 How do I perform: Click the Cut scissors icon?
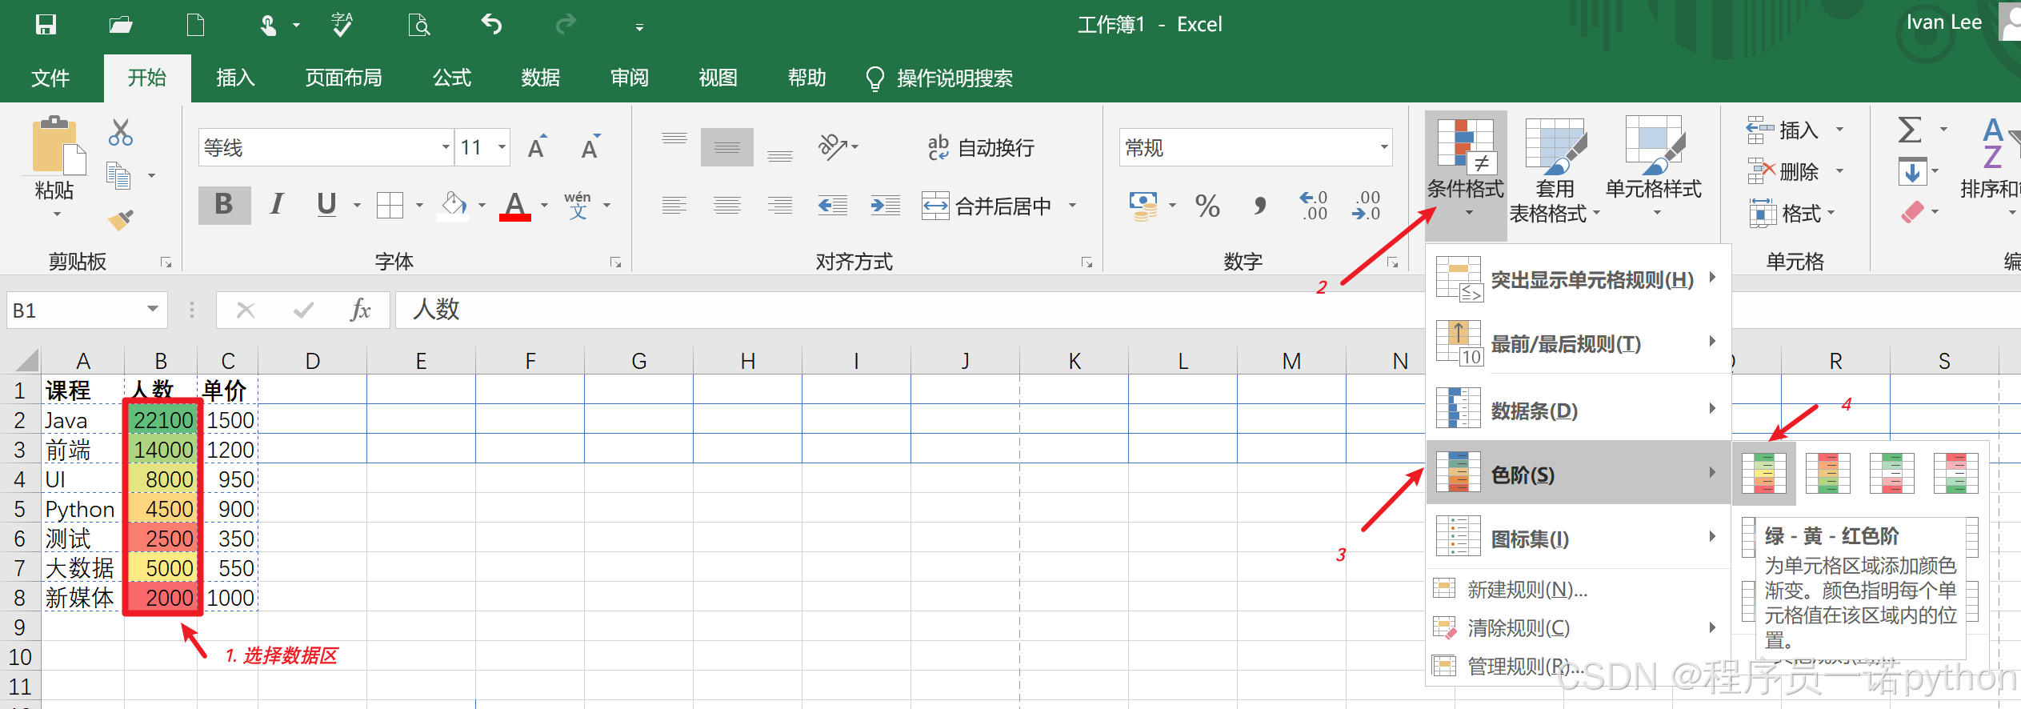(x=121, y=132)
